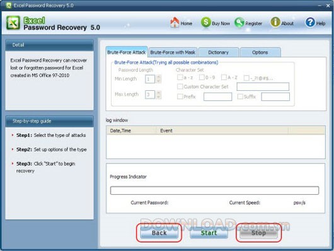Switch to the Dictionary tab
The image size is (334, 251).
coord(218,52)
